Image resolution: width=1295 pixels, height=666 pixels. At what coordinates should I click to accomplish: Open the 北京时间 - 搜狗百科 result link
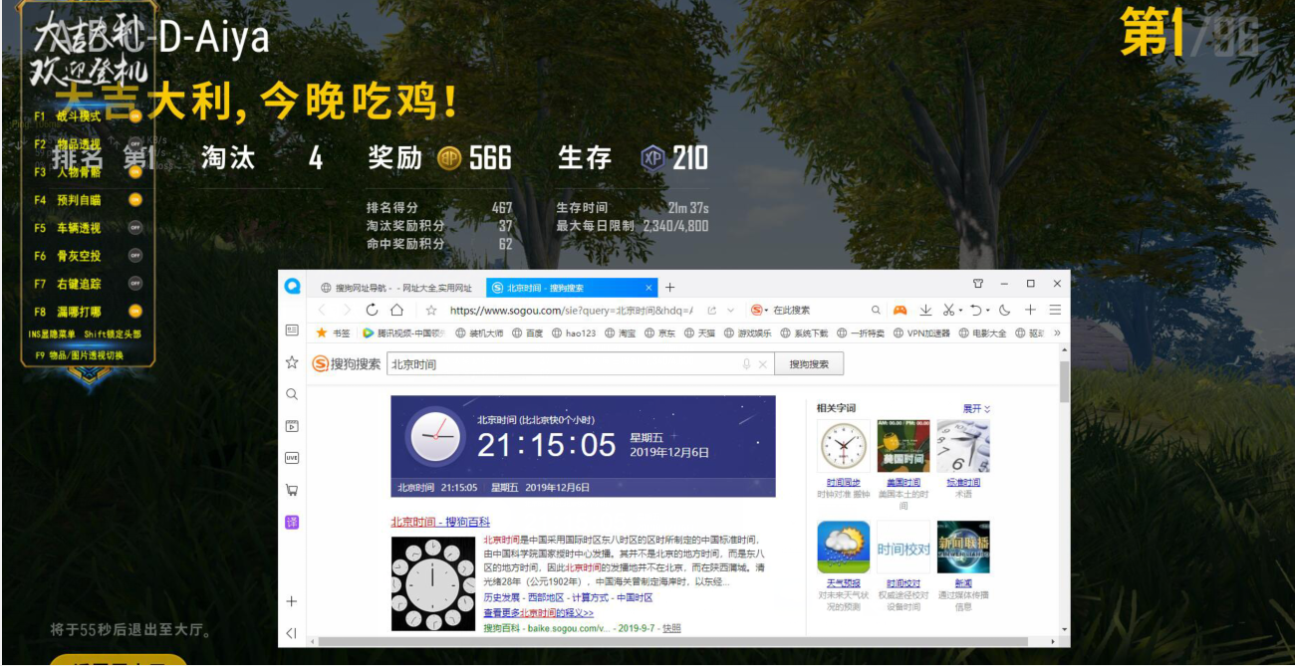point(440,522)
